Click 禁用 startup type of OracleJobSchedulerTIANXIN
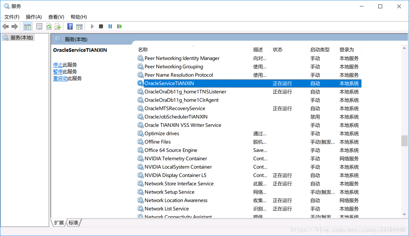 coord(315,117)
